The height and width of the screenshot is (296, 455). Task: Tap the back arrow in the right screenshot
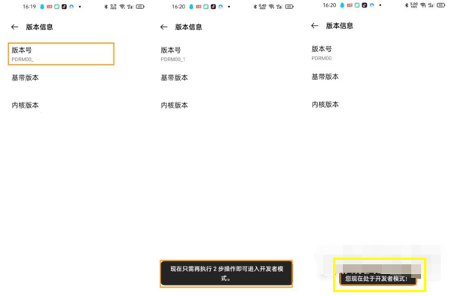315,26
